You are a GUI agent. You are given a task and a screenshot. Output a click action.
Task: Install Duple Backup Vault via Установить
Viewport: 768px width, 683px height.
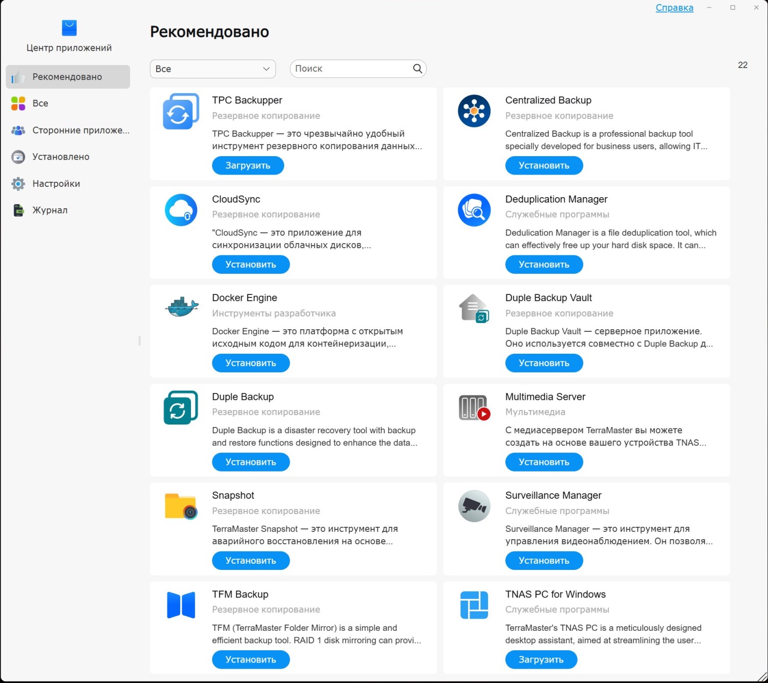pos(544,363)
